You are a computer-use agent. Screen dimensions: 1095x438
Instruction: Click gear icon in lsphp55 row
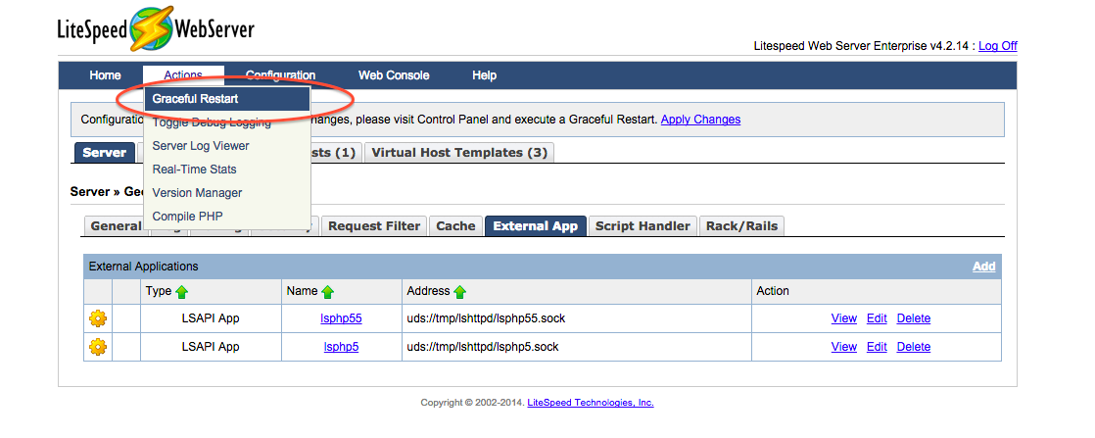98,318
